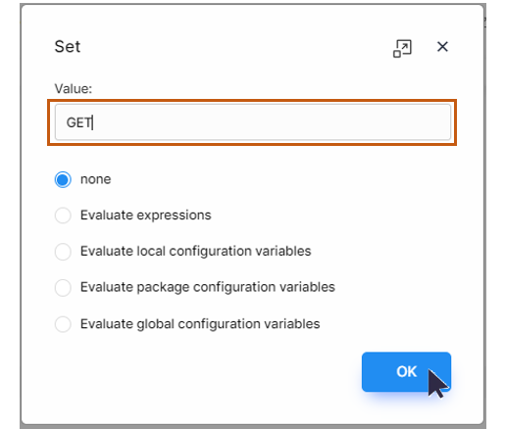Focus the Value input field
The image size is (505, 429).
253,122
